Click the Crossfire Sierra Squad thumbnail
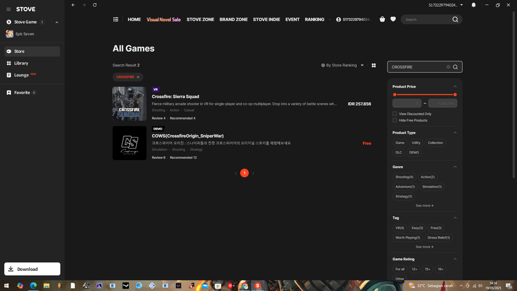 [x=129, y=103]
